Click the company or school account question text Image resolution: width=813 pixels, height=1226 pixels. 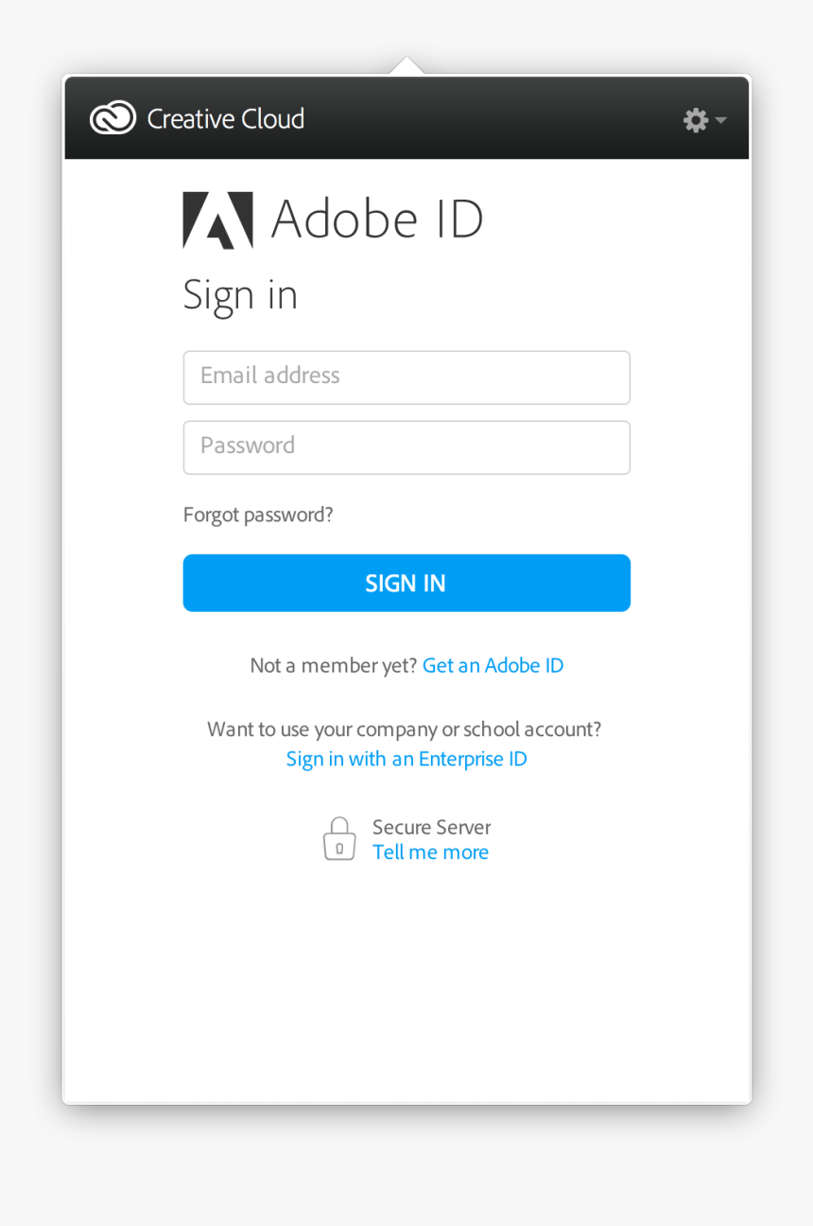405,729
